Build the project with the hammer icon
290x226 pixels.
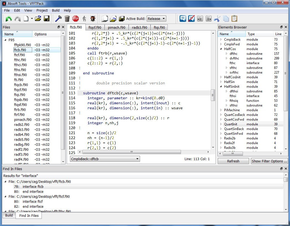coord(58,19)
